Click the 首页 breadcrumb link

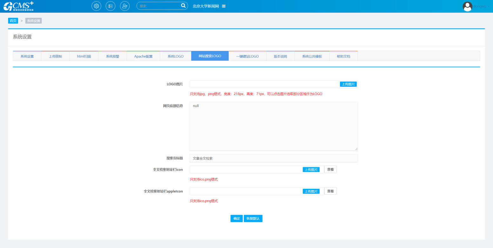[13, 21]
